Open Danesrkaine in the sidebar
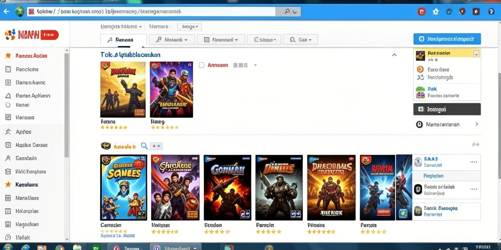This screenshot has width=501, height=250. coord(30,83)
